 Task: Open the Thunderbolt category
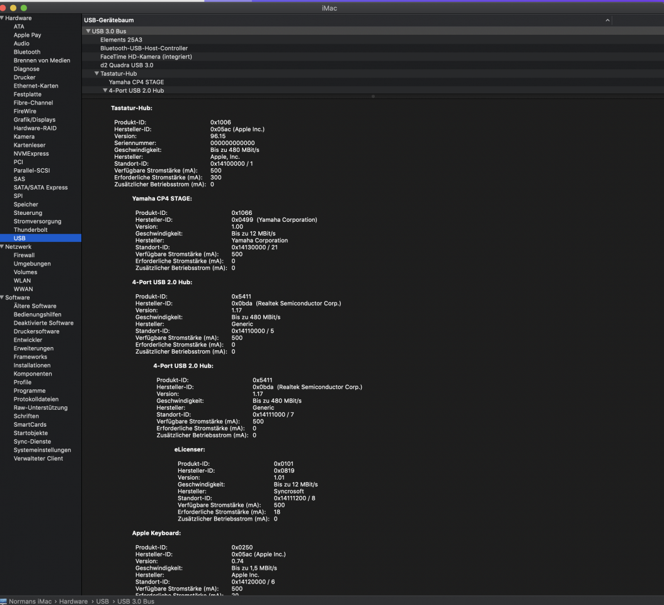30,229
